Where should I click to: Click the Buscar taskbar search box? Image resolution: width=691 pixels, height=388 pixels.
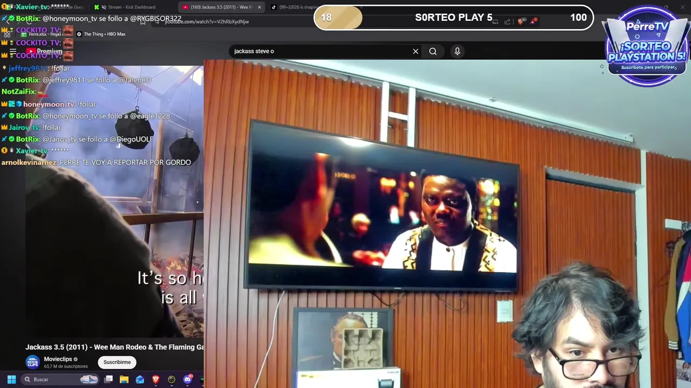[60, 379]
